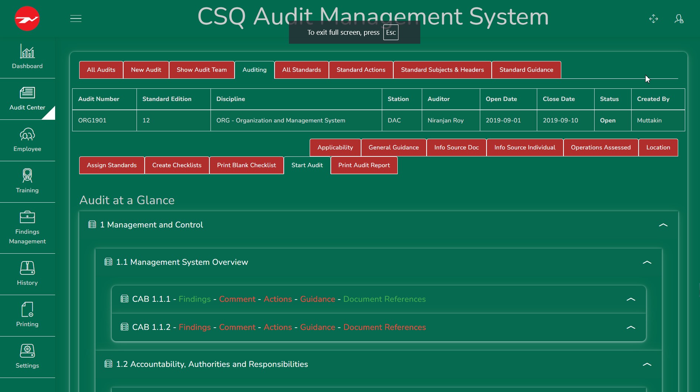The width and height of the screenshot is (700, 392).
Task: Open the New Audit tab
Action: pos(146,70)
